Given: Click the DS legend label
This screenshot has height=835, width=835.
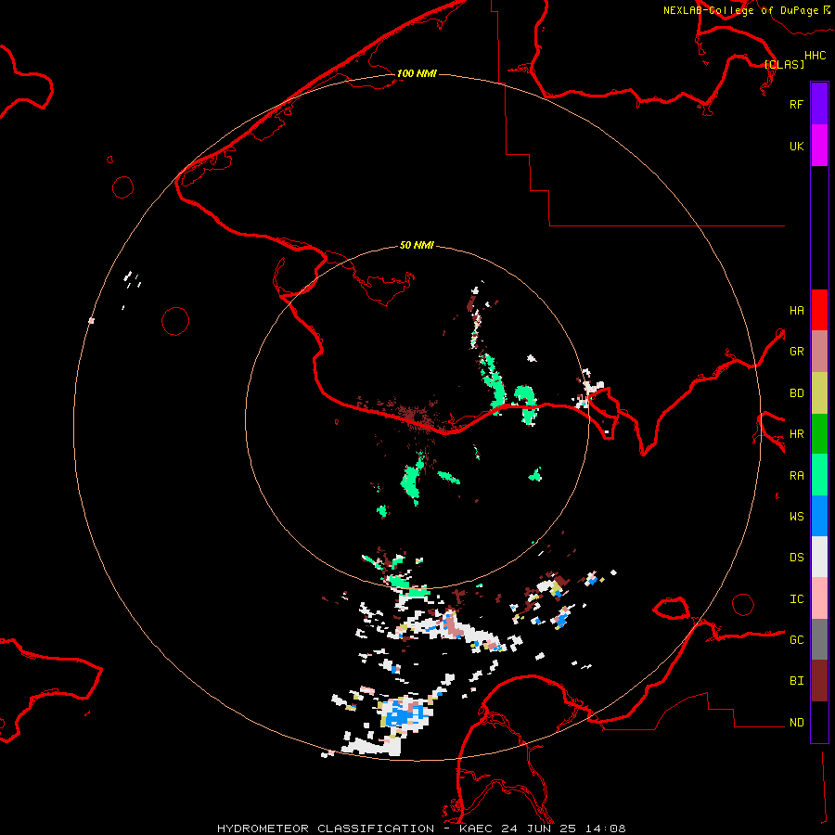Looking at the screenshot, I should 796,558.
